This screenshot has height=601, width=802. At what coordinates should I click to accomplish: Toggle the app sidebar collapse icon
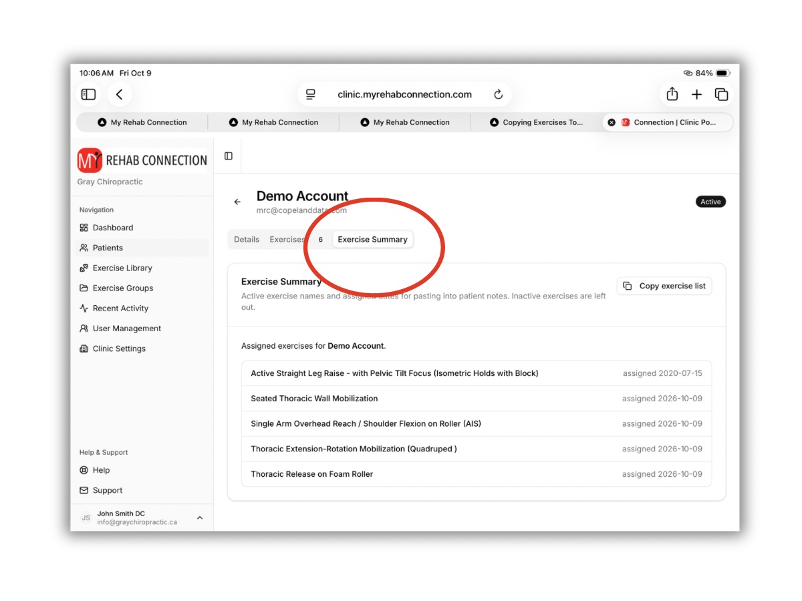coord(229,156)
